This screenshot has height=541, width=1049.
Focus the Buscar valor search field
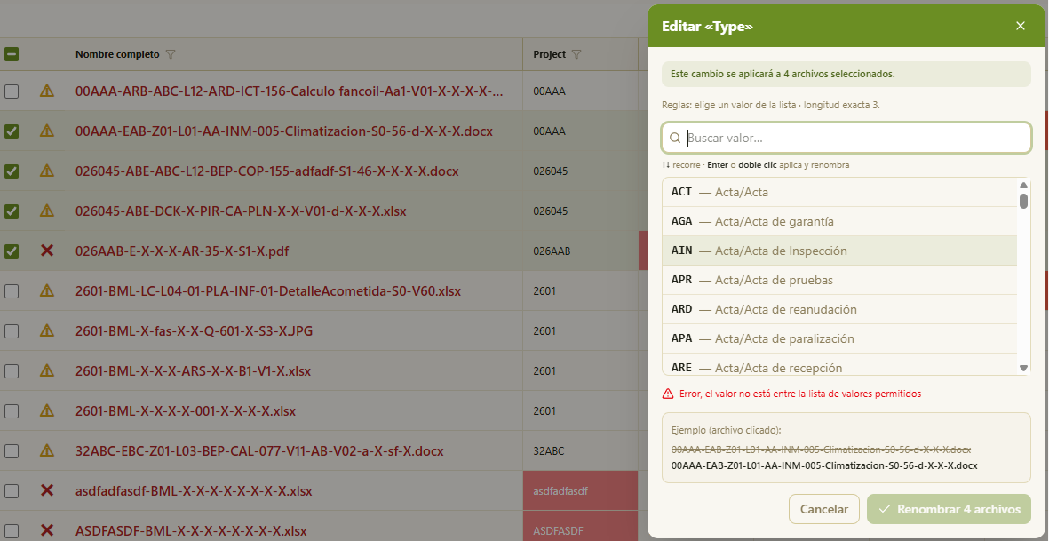pyautogui.click(x=846, y=139)
